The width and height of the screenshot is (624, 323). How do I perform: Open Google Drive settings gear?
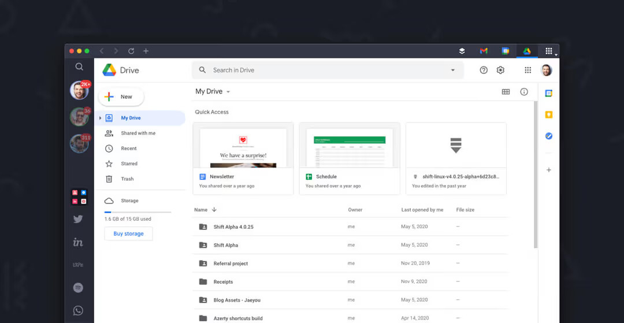coord(500,70)
